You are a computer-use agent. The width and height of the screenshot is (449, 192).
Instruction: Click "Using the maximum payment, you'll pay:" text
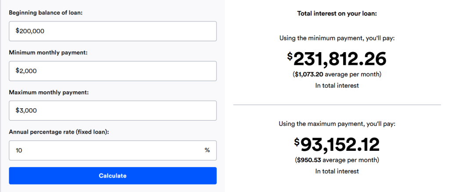[337, 124]
